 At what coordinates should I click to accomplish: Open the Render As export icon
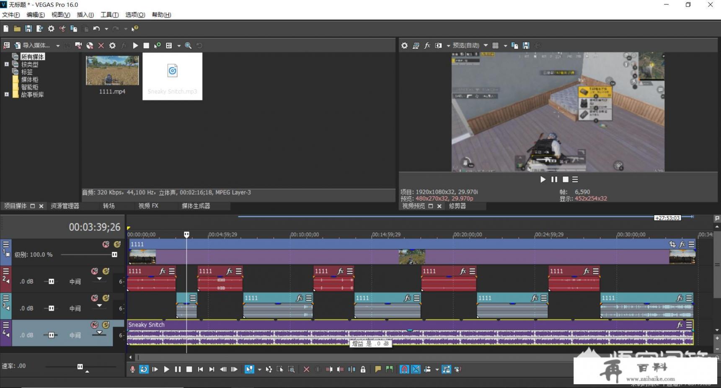pos(40,28)
